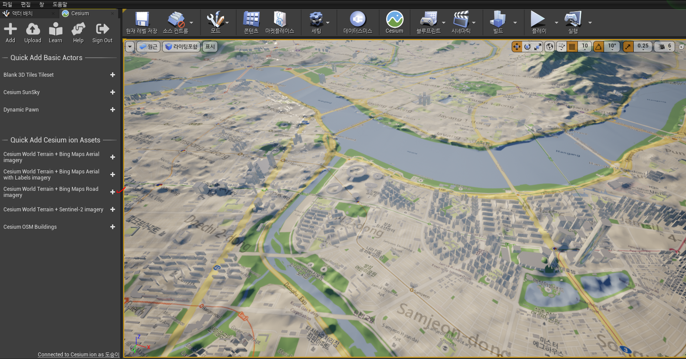The height and width of the screenshot is (359, 686).
Task: Open the Cesium Help icon
Action: tap(78, 33)
